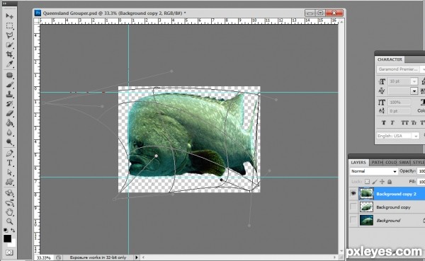
Task: Select the Paint Bucket tool
Action: coord(9,123)
